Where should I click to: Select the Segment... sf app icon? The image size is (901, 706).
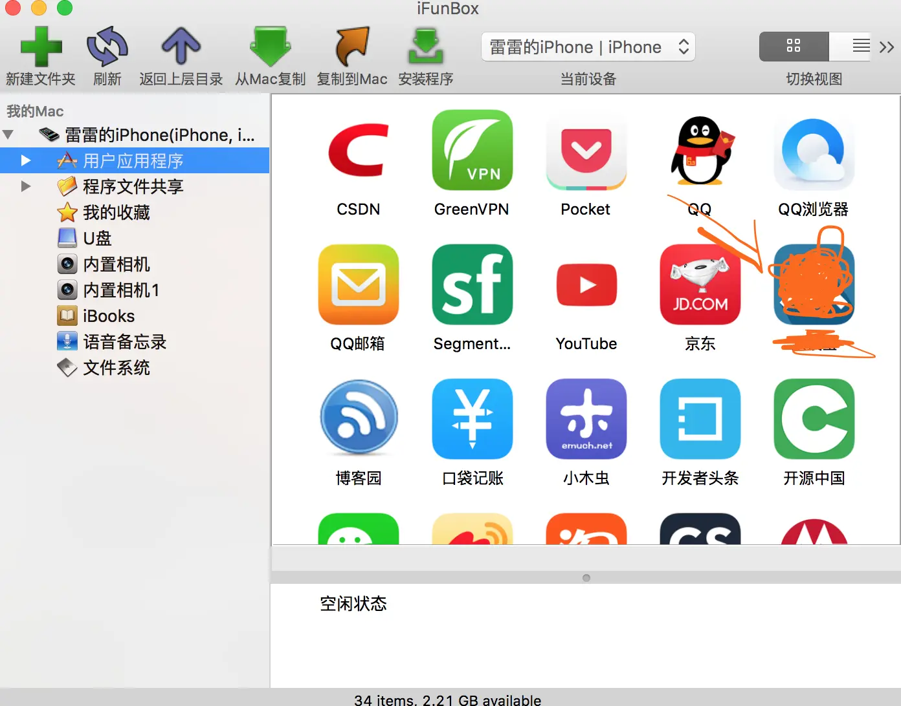tap(473, 284)
